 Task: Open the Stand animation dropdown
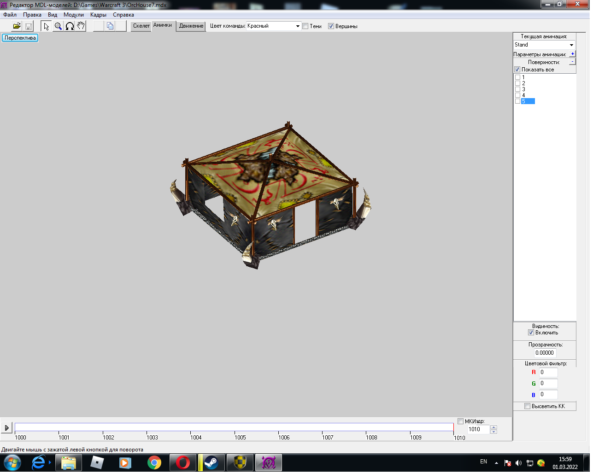coord(571,45)
